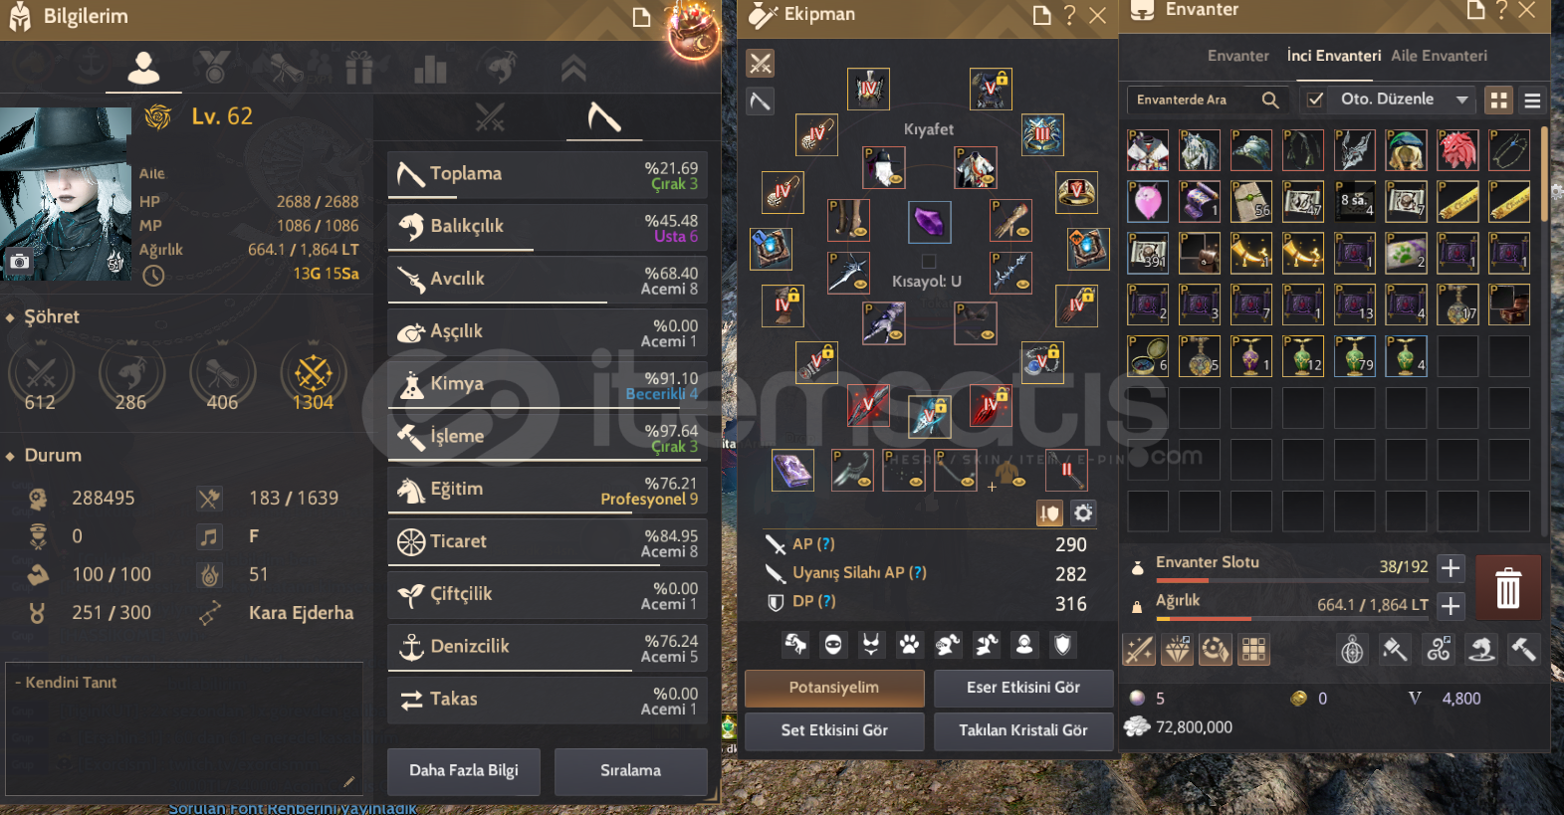1564x815 pixels.
Task: Toggle the Kısayol: U checkbox
Action: pyautogui.click(x=928, y=262)
